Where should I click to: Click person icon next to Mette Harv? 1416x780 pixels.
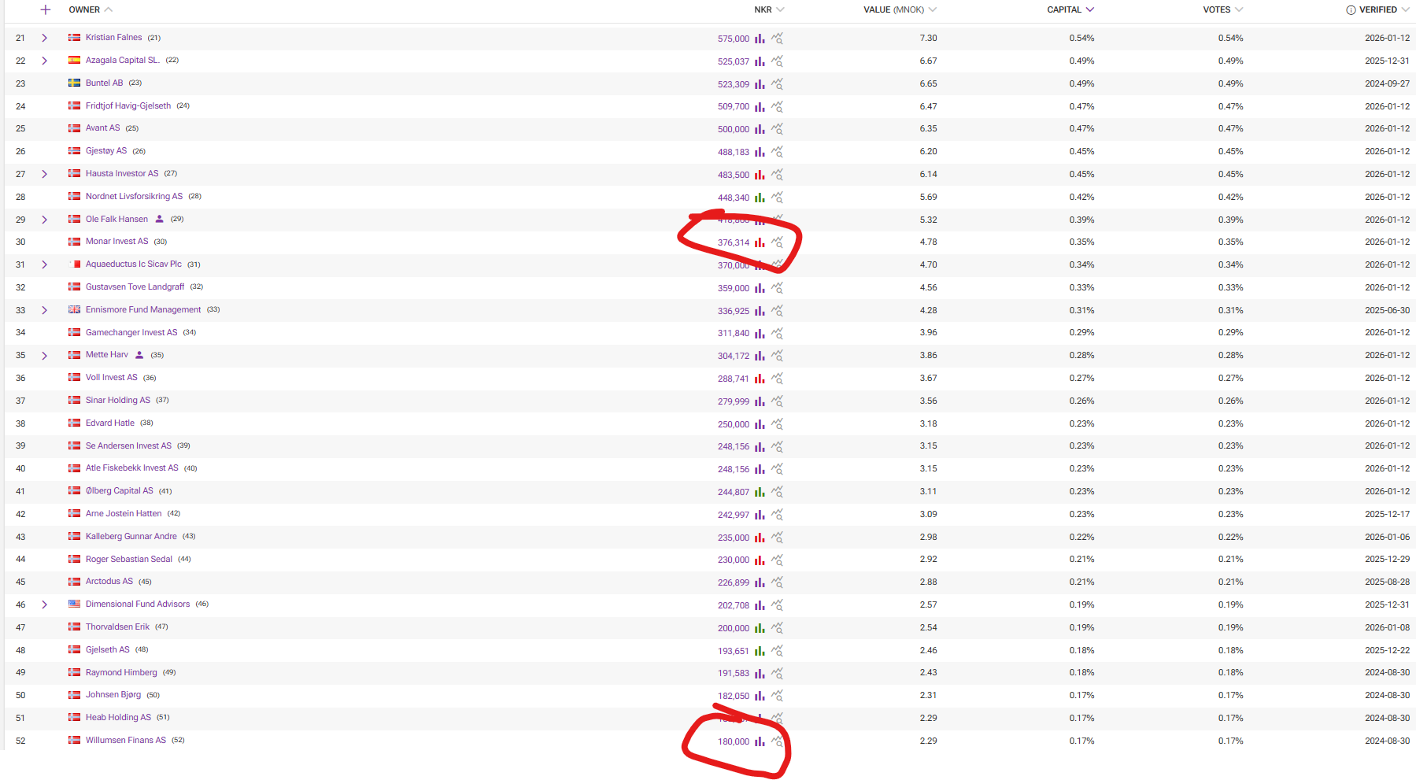[139, 355]
